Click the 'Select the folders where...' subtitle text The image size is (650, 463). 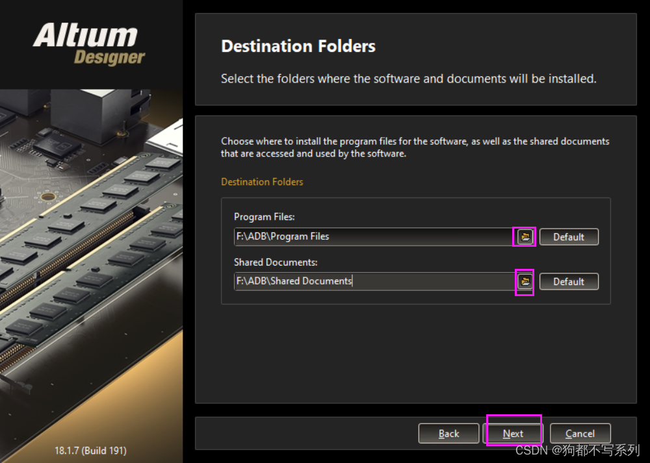coord(409,79)
